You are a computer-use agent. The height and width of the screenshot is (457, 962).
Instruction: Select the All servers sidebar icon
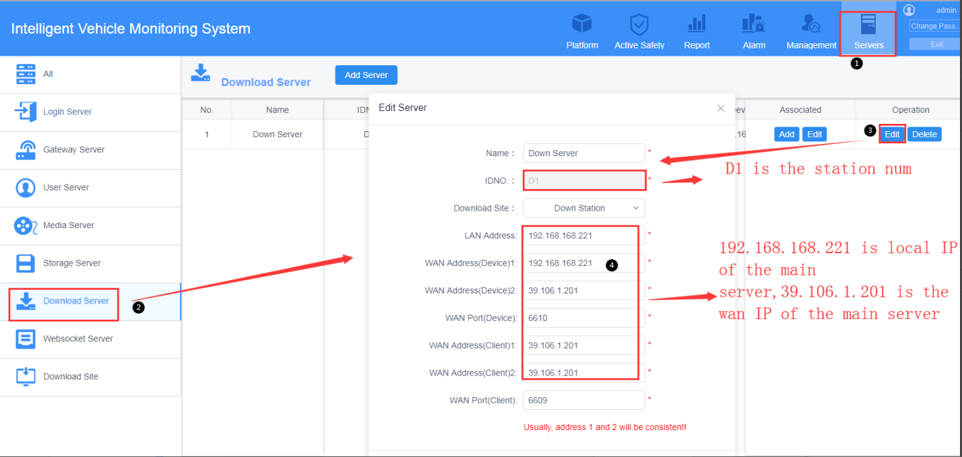[26, 74]
